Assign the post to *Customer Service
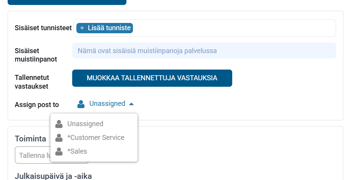This screenshot has width=351, height=180. point(95,138)
